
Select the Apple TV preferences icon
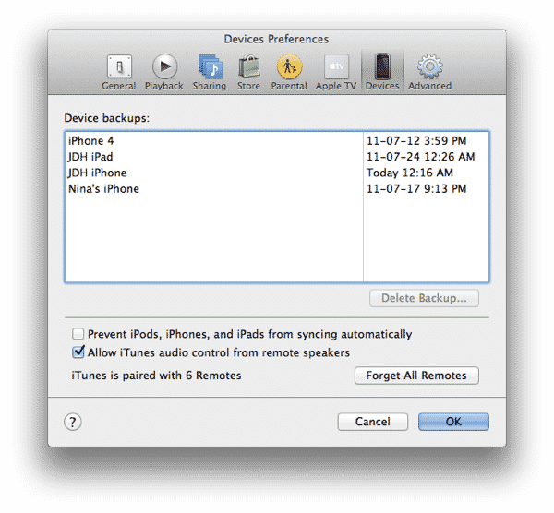coord(335,72)
